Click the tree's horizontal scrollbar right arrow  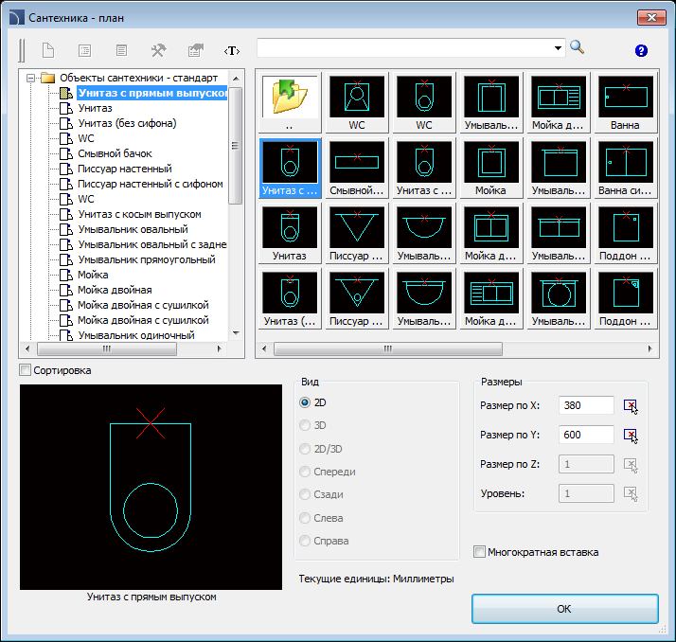(219, 348)
